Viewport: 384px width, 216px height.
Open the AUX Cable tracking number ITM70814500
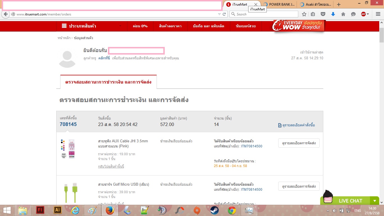[252, 146]
